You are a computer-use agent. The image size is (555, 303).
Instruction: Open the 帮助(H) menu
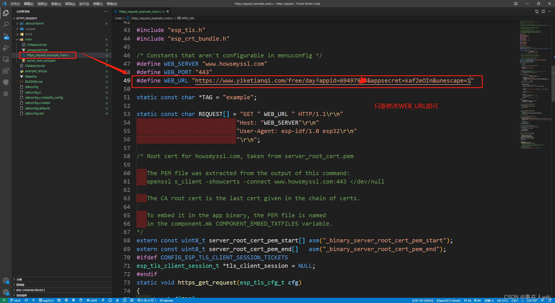[x=112, y=4]
